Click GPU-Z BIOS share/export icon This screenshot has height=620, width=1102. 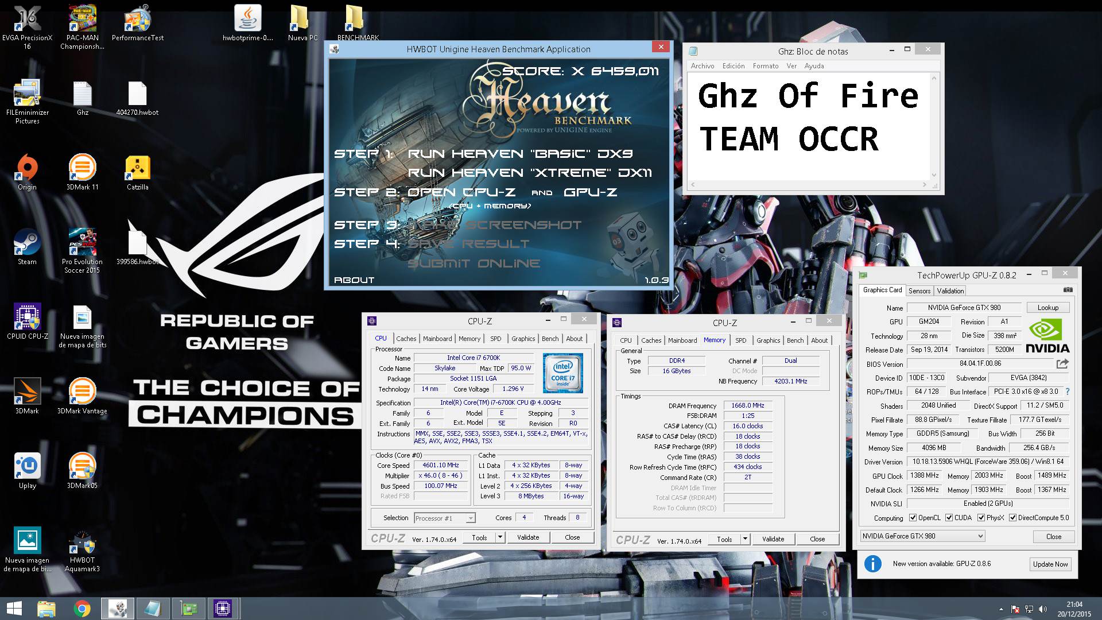coord(1062,363)
